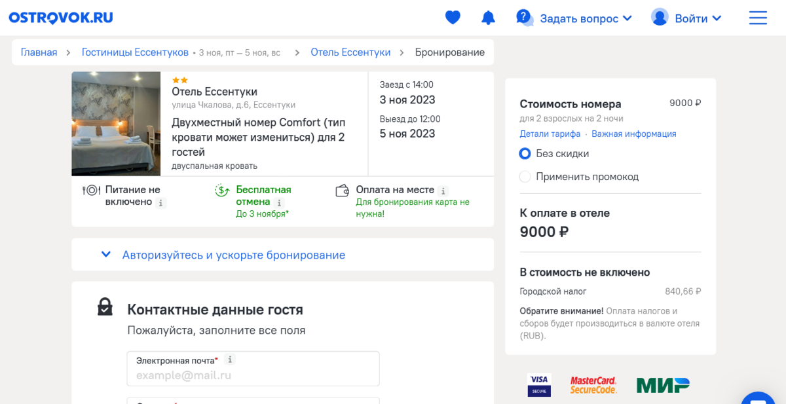Click the 'К оплате в отеле' heading
Image resolution: width=786 pixels, height=404 pixels.
(565, 213)
